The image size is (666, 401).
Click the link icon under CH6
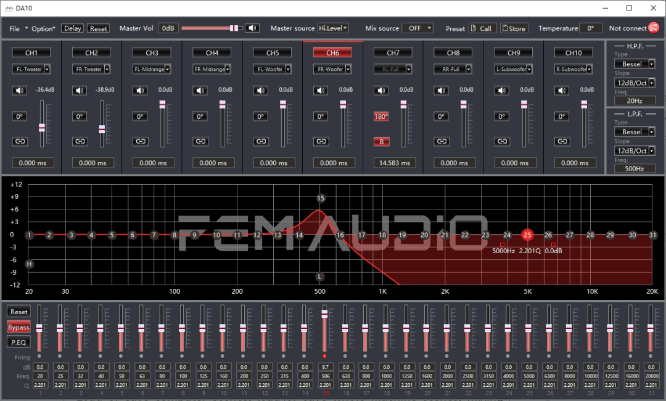(321, 141)
